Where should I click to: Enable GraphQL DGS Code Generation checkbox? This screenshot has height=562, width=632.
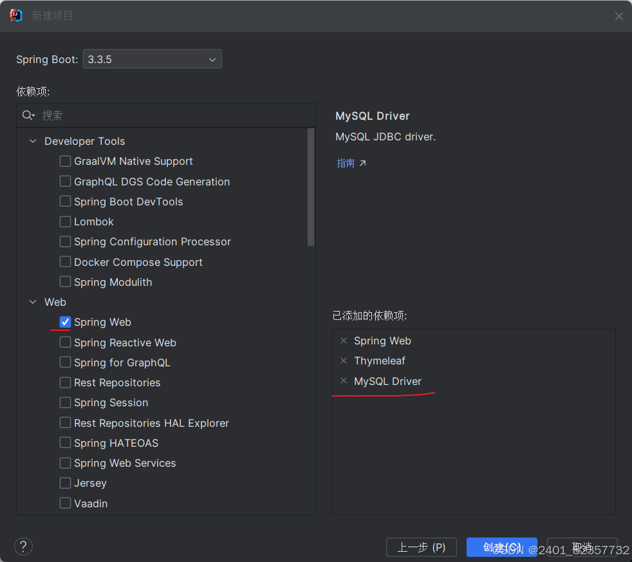click(65, 181)
